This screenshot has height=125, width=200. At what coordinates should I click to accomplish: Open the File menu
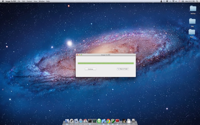coord(19,1)
